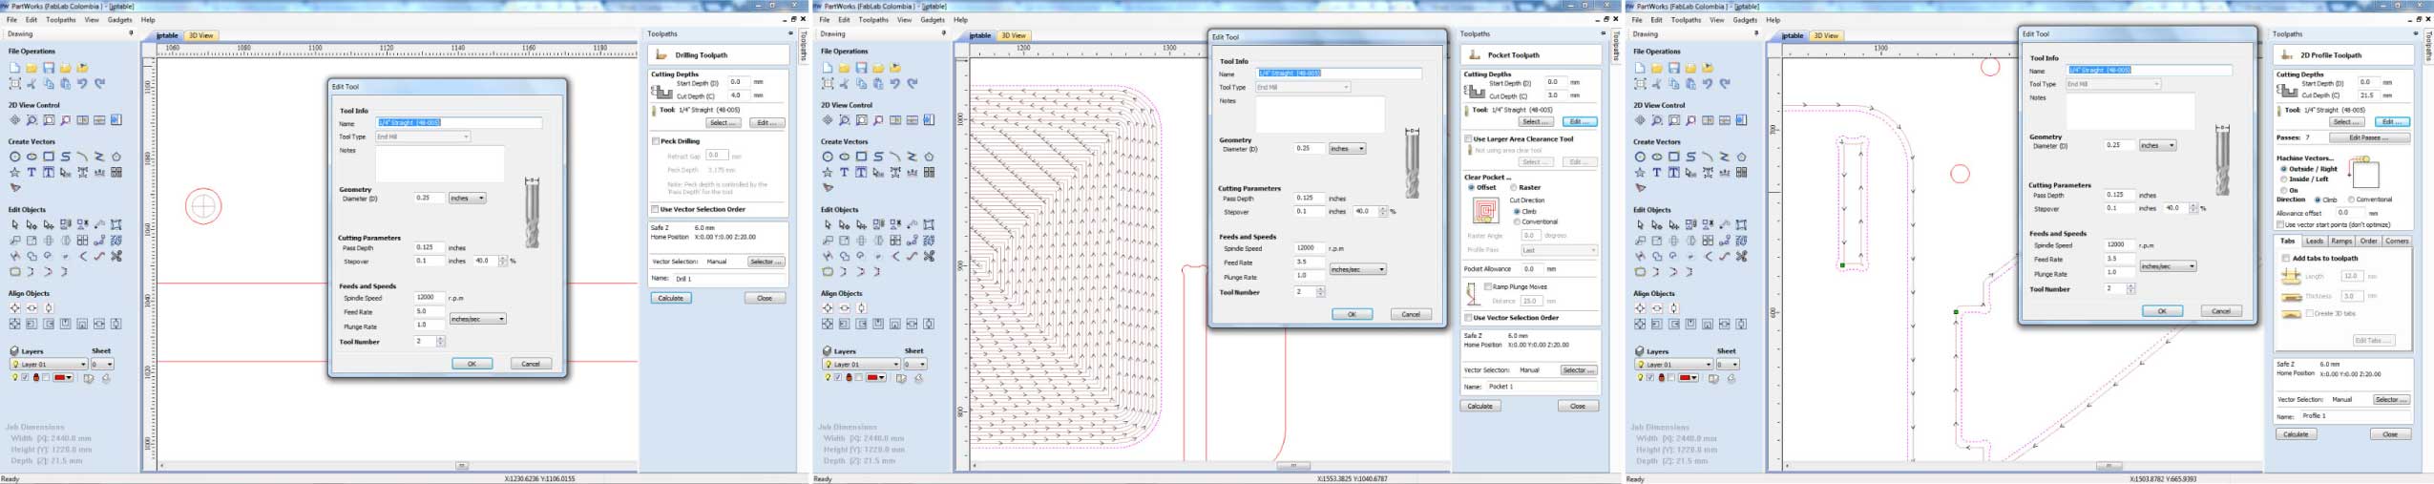
Task: Select Text tool T in right window
Action: (1657, 173)
